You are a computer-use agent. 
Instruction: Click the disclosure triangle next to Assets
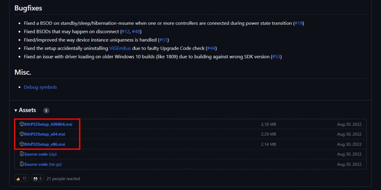(16, 110)
